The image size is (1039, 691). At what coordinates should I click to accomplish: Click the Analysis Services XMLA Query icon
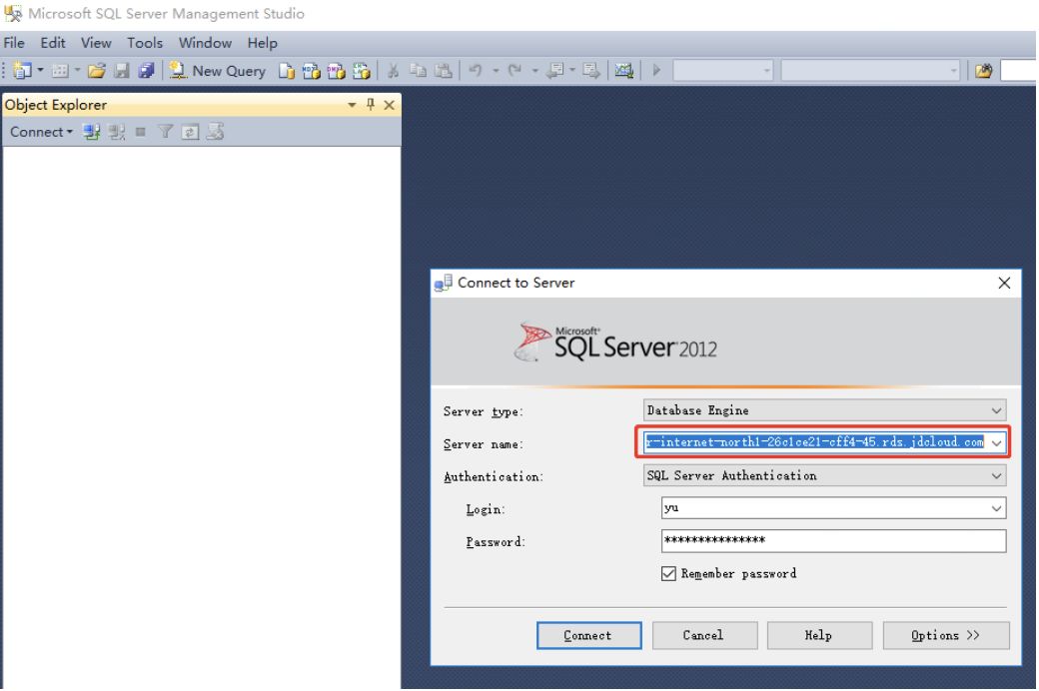pos(361,70)
